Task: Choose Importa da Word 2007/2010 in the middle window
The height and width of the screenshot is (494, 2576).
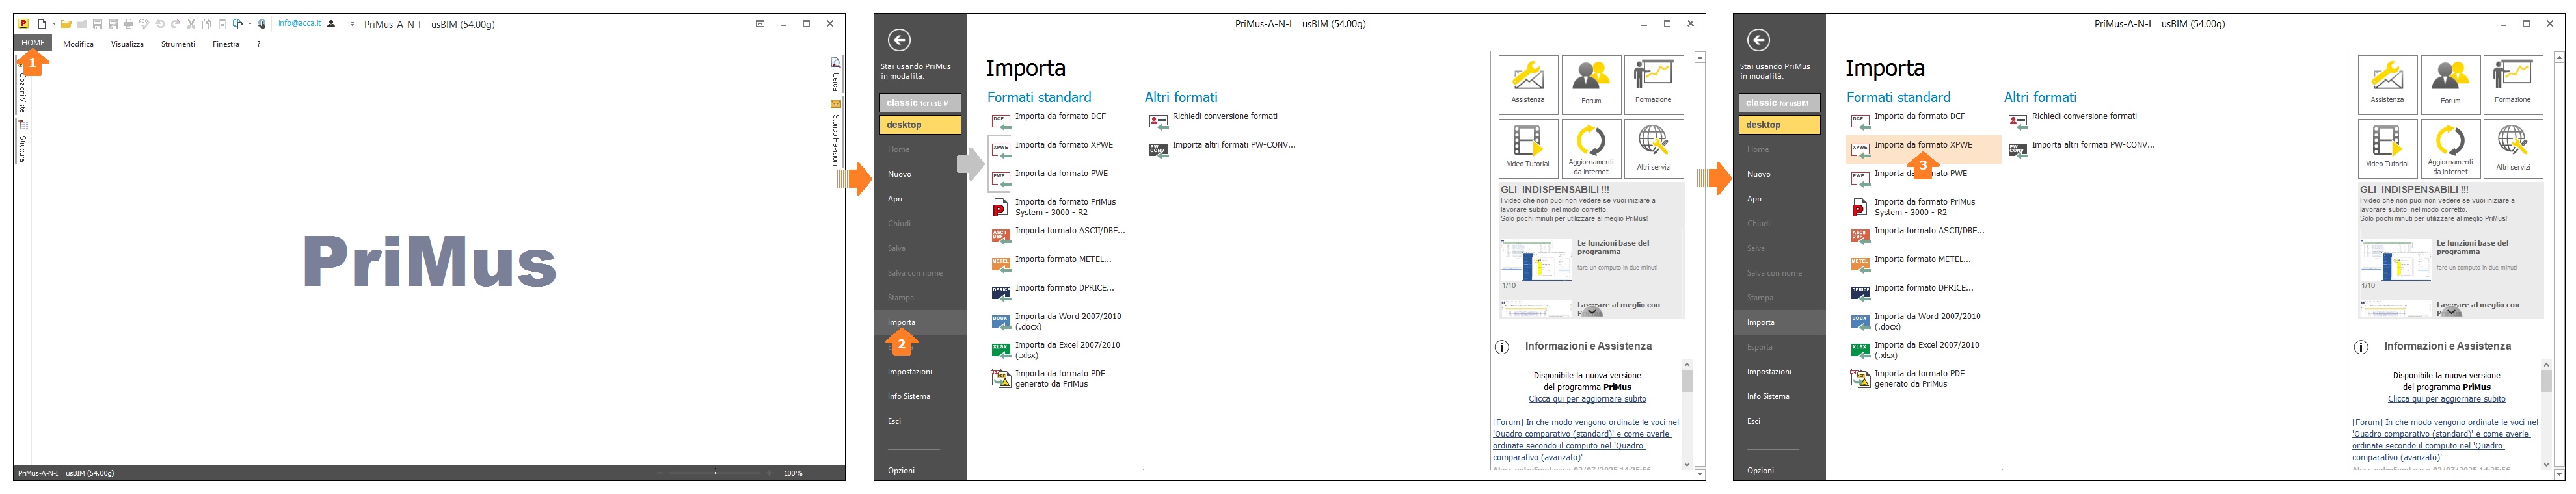Action: [1056, 321]
